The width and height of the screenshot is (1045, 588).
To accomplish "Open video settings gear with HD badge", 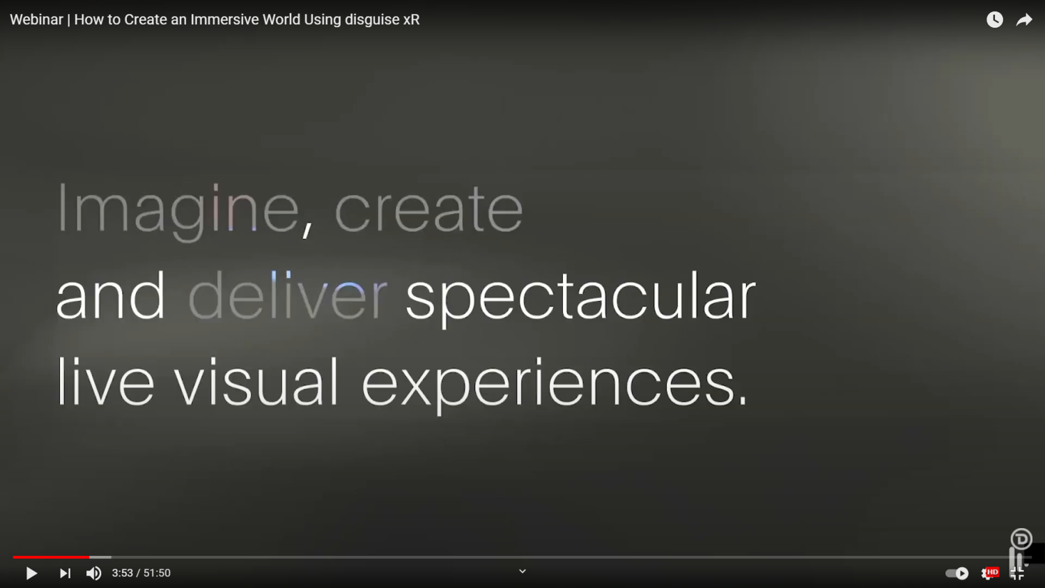I will [989, 573].
